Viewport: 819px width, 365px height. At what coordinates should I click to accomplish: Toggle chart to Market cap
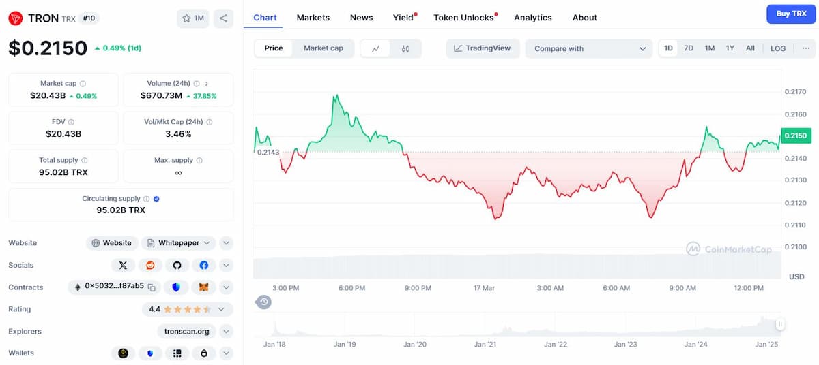coord(324,48)
